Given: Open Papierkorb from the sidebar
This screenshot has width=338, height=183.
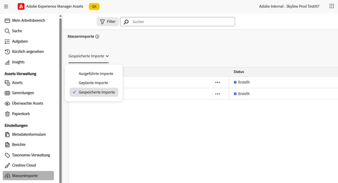Looking at the screenshot, I should [x=21, y=114].
